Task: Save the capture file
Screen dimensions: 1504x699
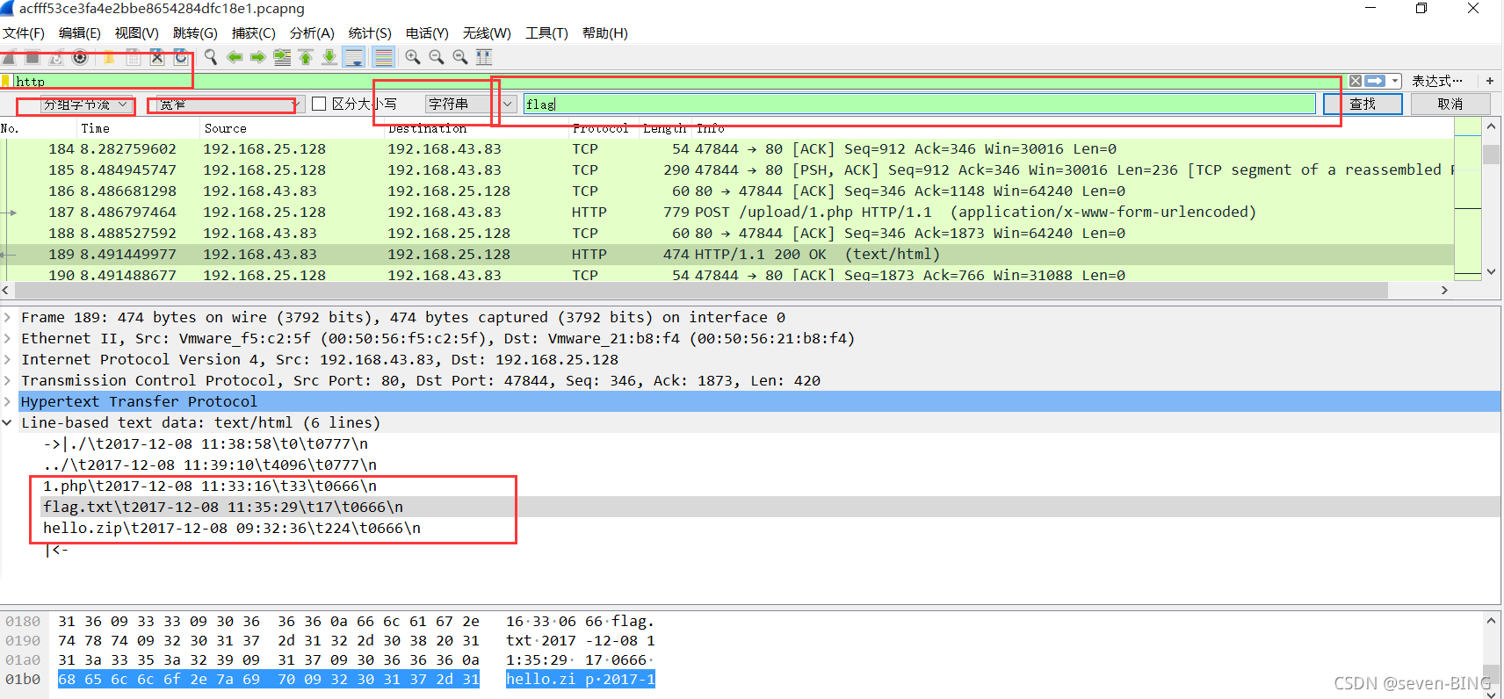Action: pyautogui.click(x=133, y=57)
